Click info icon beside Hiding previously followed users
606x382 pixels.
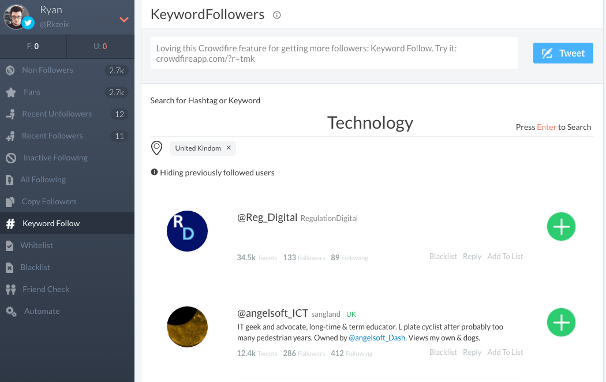tap(154, 172)
